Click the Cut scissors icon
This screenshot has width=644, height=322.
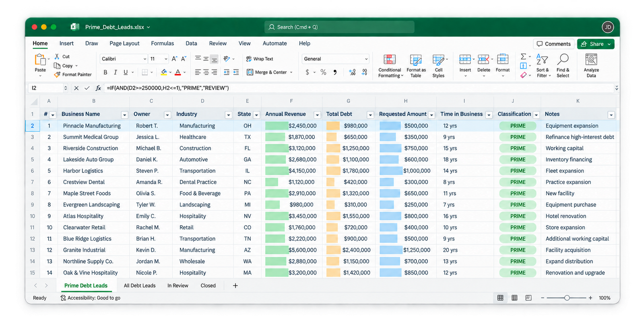point(57,56)
